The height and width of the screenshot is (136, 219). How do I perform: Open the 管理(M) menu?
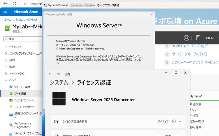210,38
